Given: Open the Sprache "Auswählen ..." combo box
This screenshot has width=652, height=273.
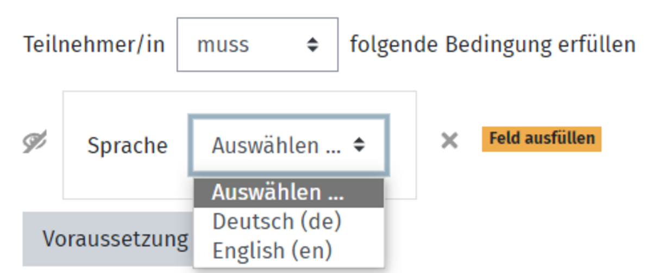Looking at the screenshot, I should 289,145.
